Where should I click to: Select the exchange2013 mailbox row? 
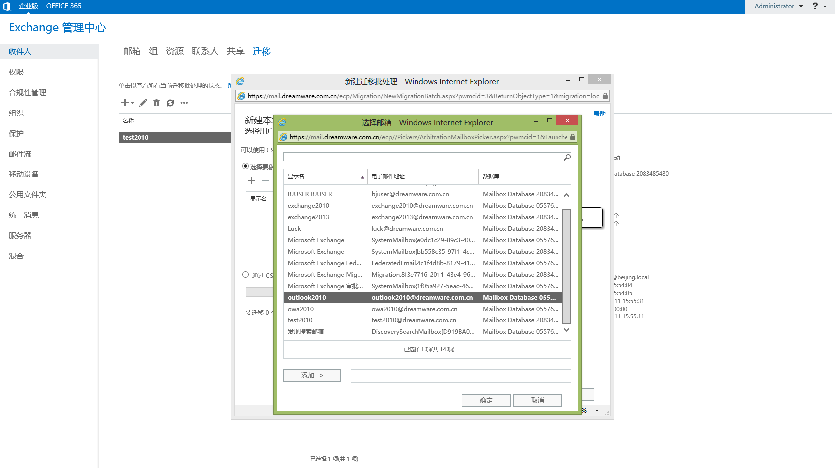pos(423,217)
